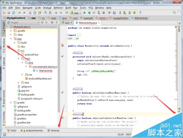Click the Redo arrow icon
The image size is (183, 138).
[x=24, y=13]
